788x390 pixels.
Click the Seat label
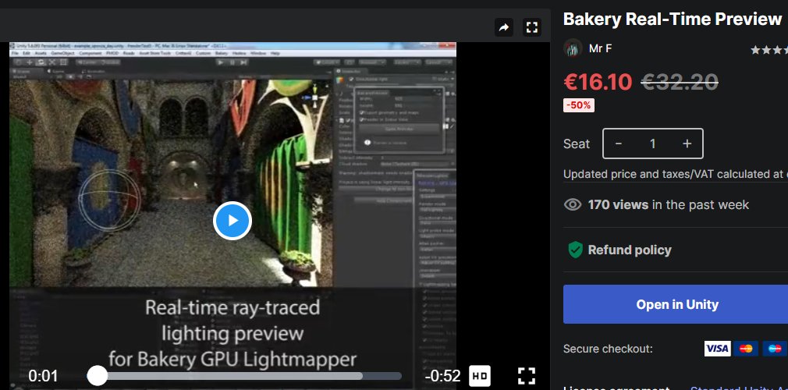577,144
